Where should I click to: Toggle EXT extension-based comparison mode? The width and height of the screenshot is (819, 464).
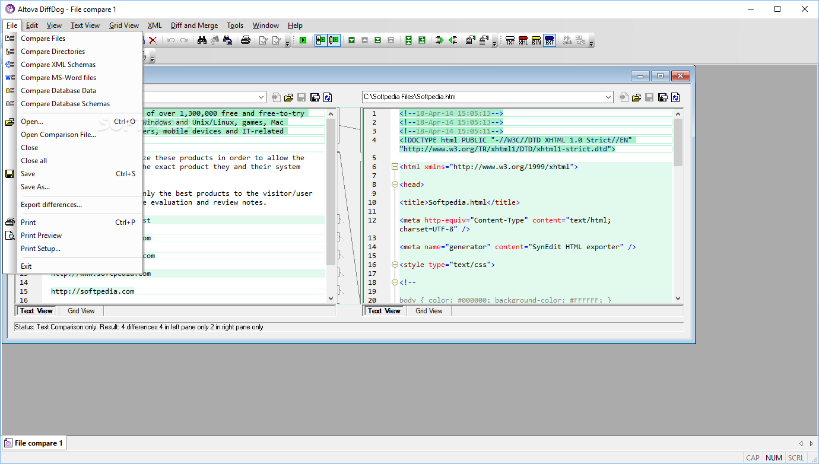click(x=550, y=40)
